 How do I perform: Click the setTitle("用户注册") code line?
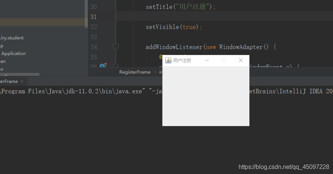click(x=181, y=7)
